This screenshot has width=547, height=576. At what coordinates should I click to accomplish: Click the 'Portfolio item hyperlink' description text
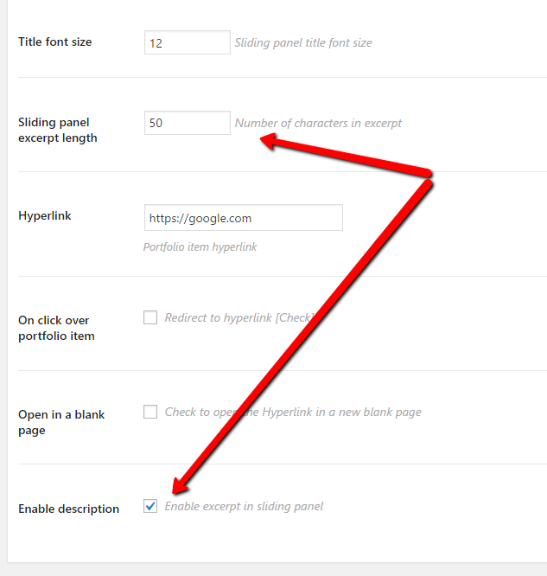tap(200, 247)
